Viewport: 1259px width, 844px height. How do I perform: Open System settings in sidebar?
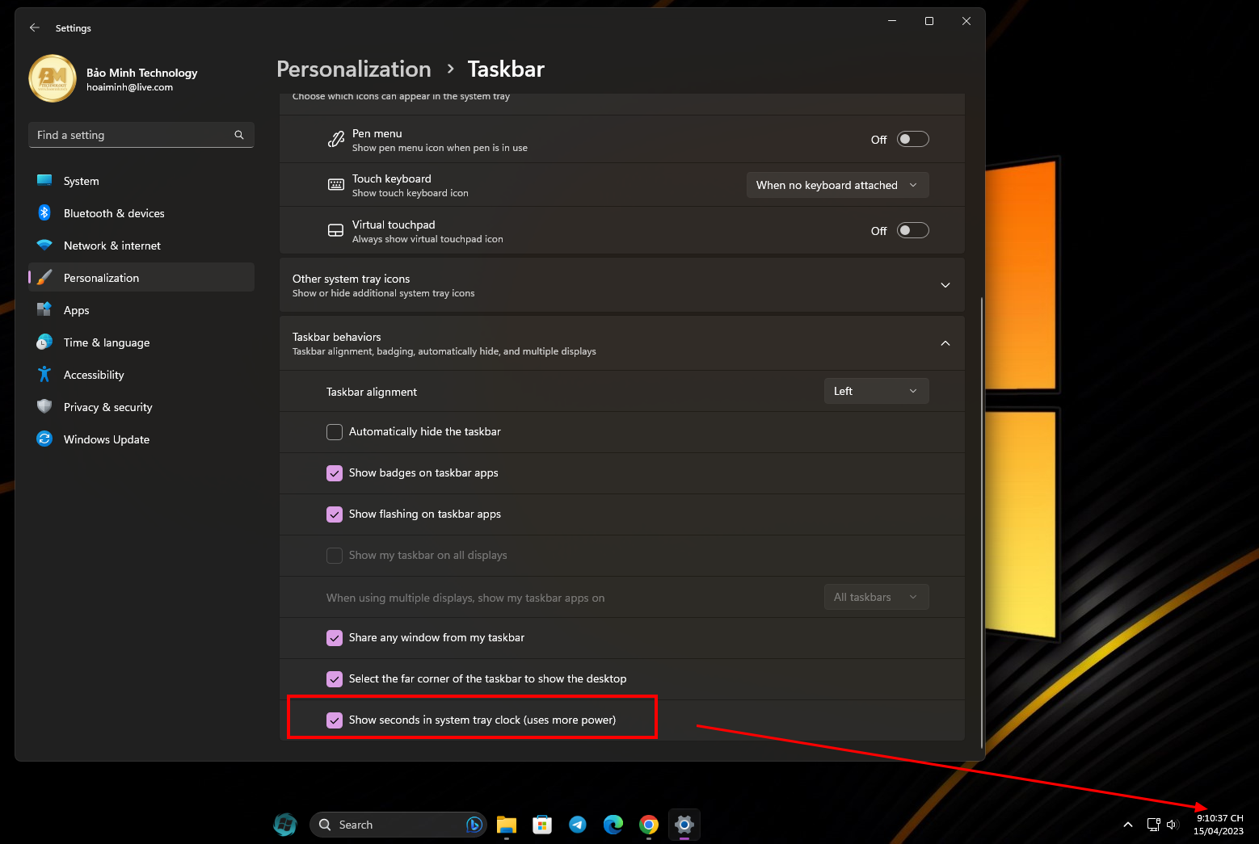pos(141,181)
